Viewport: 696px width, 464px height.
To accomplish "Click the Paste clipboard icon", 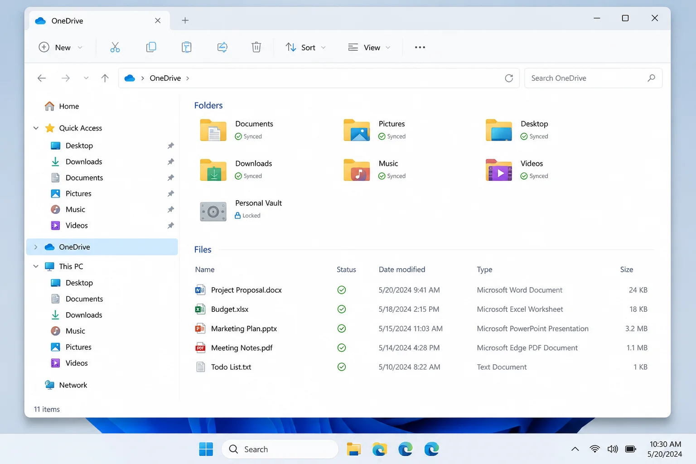I will pyautogui.click(x=186, y=47).
